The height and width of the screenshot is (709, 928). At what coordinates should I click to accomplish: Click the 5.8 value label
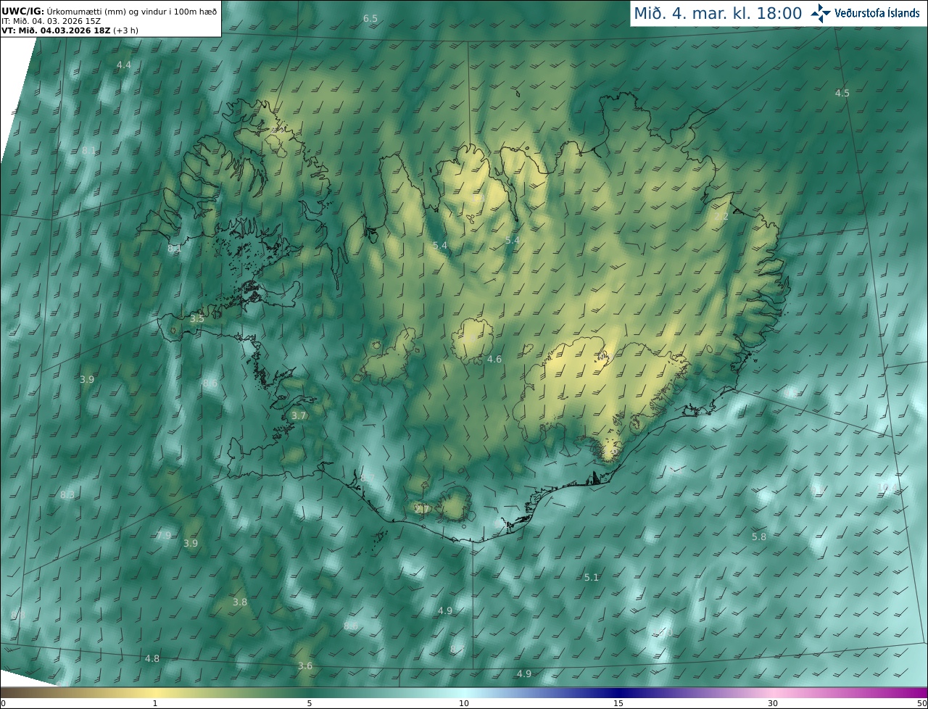click(759, 536)
